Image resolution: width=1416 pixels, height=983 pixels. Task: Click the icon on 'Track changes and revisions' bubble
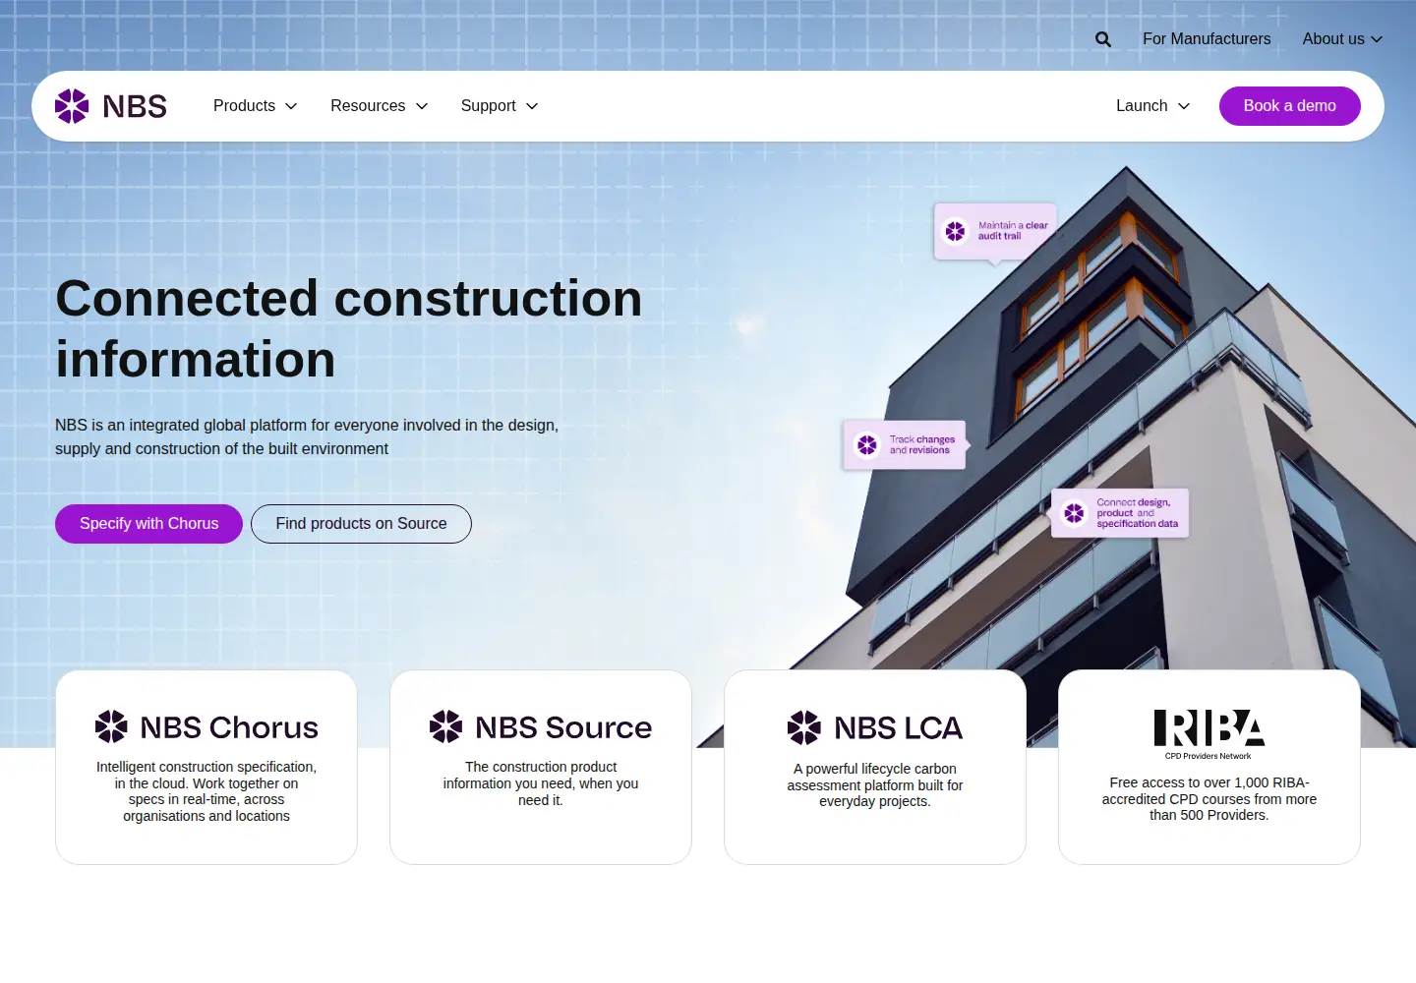[867, 445]
